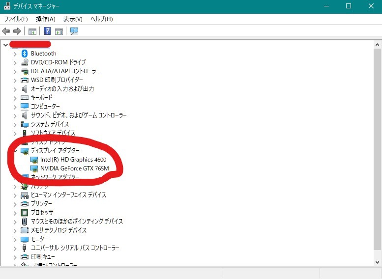
Task: Expand the モニター category
Action: pos(15,240)
